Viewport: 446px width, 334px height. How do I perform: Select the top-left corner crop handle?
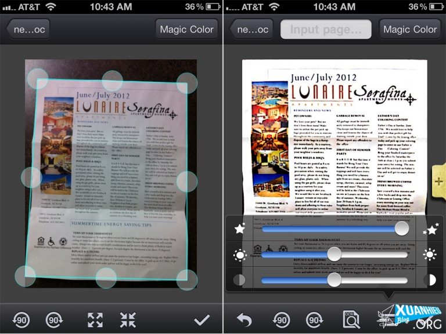(38, 79)
